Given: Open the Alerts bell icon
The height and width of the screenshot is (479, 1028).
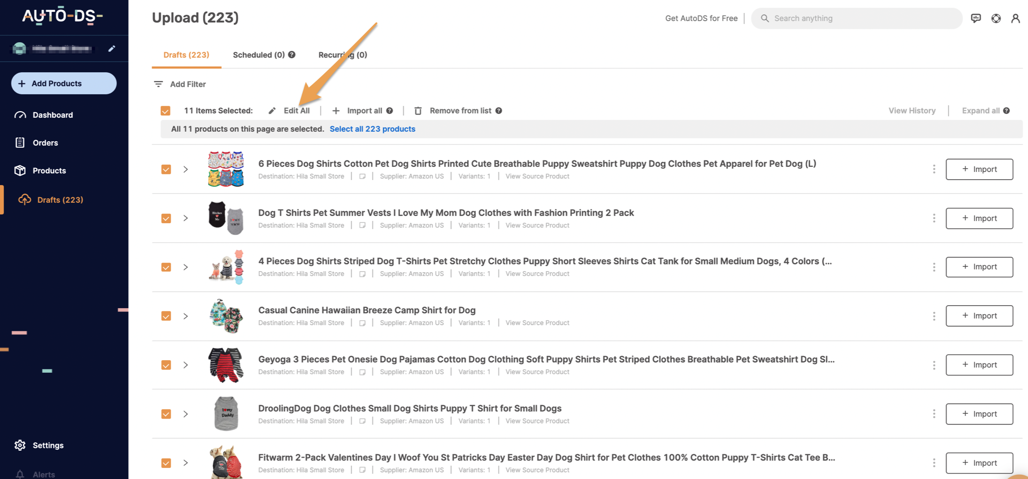Looking at the screenshot, I should (20, 474).
